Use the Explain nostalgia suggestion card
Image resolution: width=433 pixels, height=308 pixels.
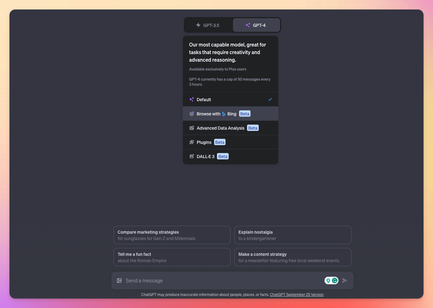(x=293, y=235)
